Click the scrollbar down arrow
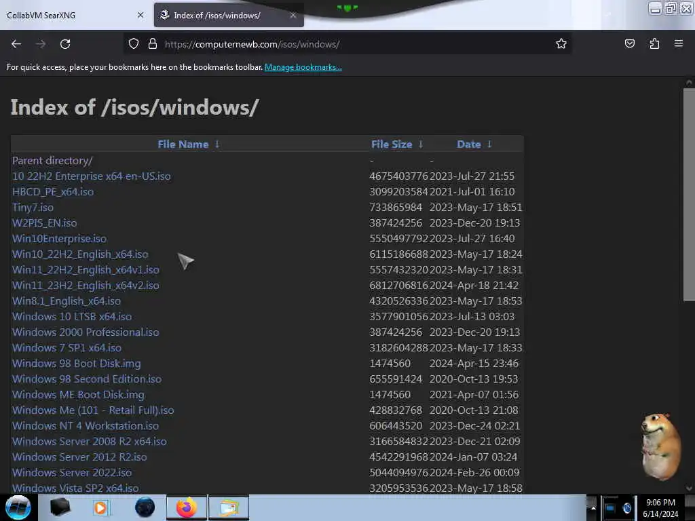Viewport: 695px width, 521px height. tap(689, 488)
